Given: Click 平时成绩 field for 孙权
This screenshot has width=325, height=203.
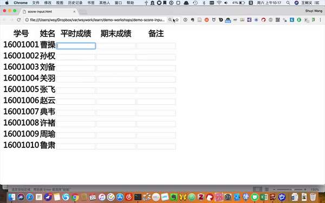Looking at the screenshot, I should point(76,57).
